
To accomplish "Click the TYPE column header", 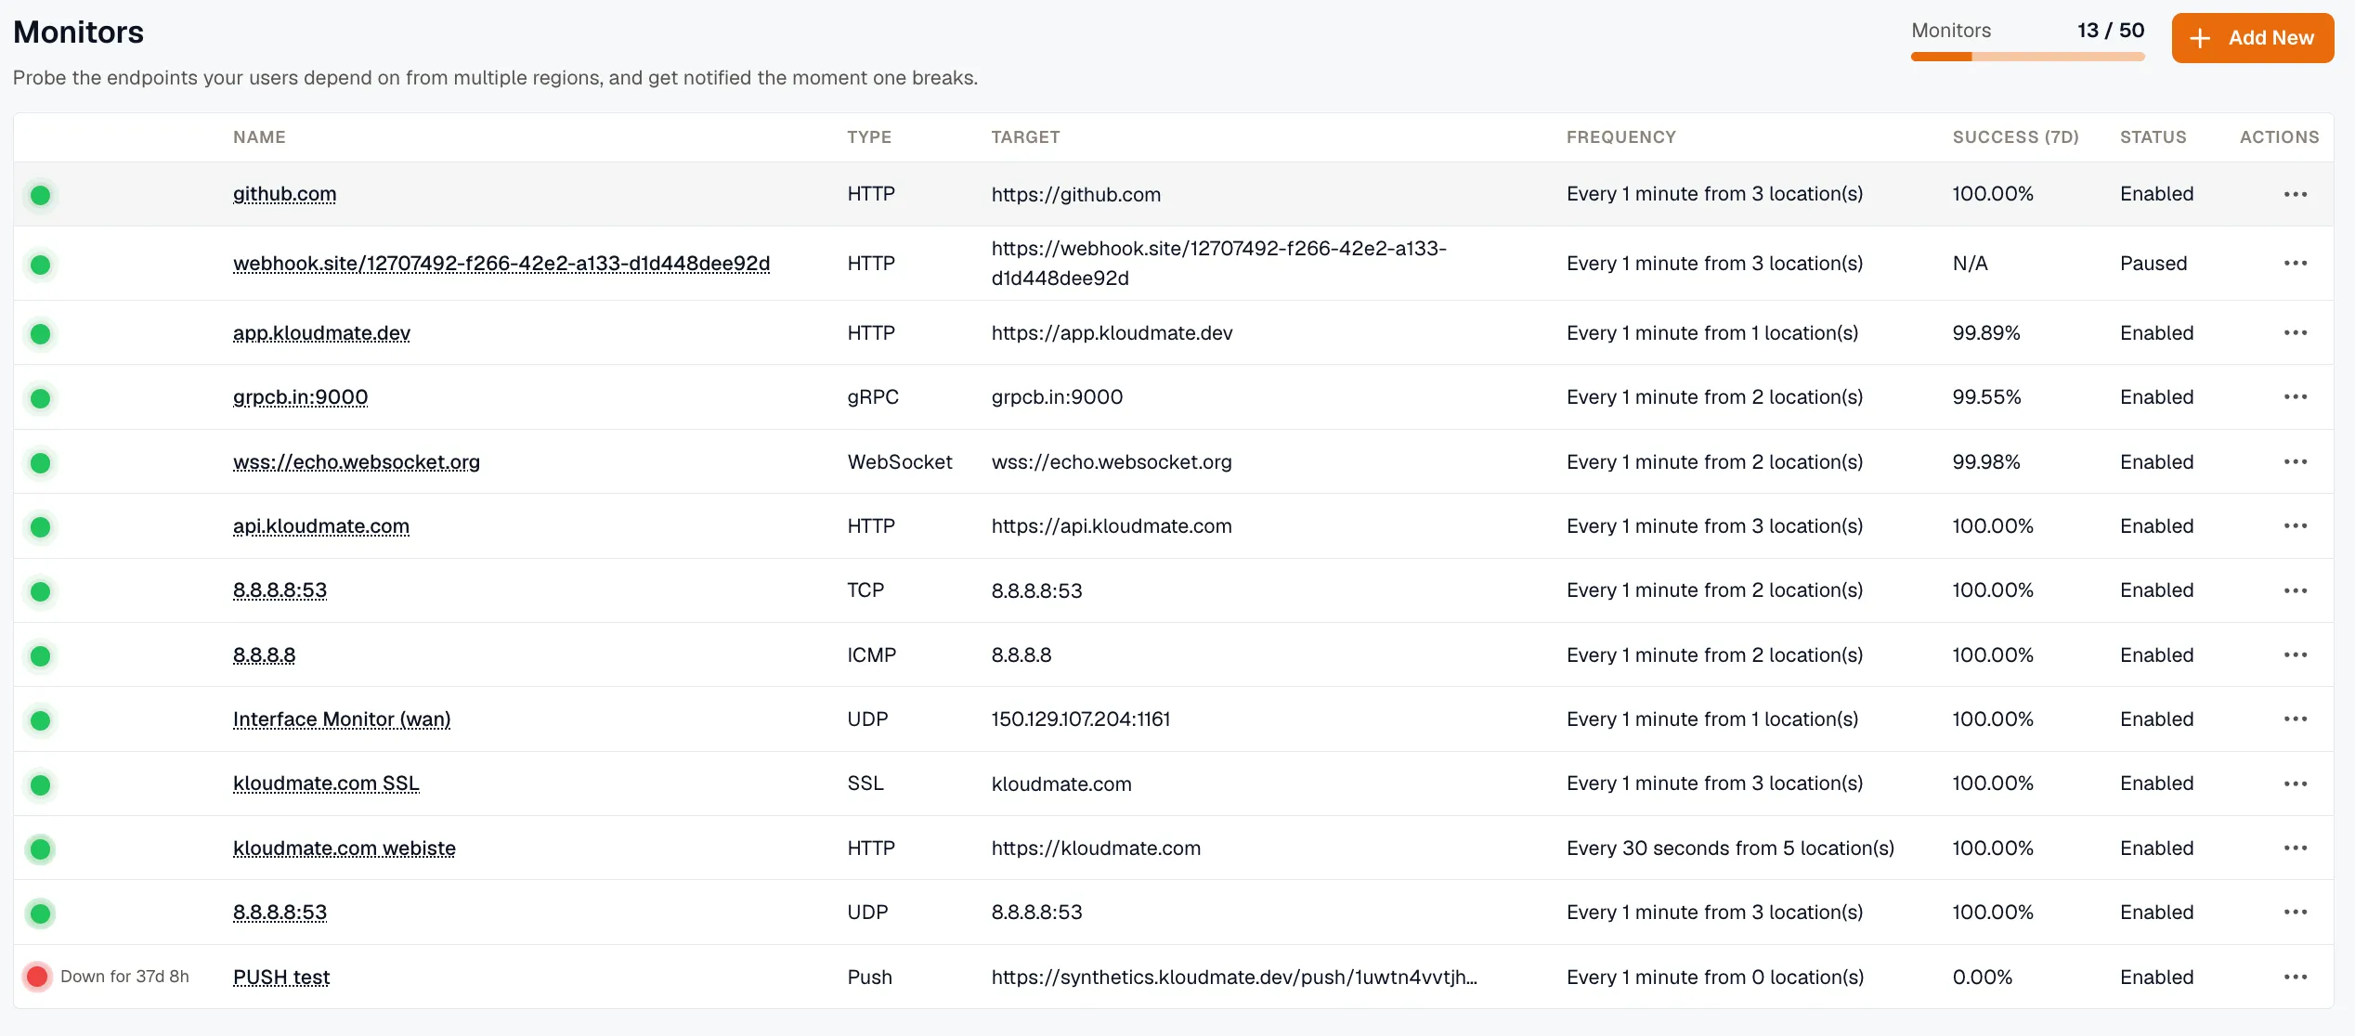I will point(869,137).
